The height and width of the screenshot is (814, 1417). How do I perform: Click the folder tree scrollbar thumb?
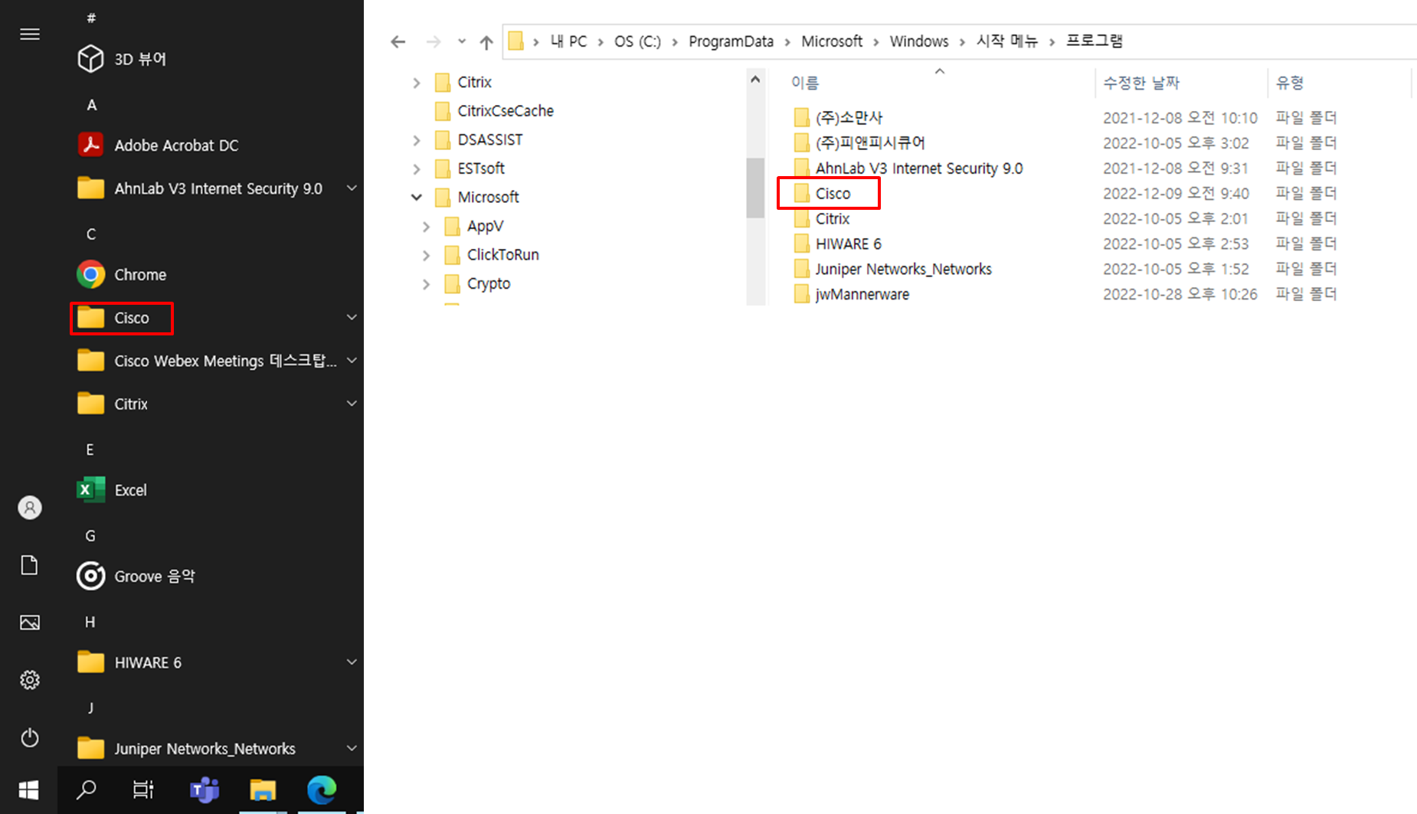[x=755, y=188]
